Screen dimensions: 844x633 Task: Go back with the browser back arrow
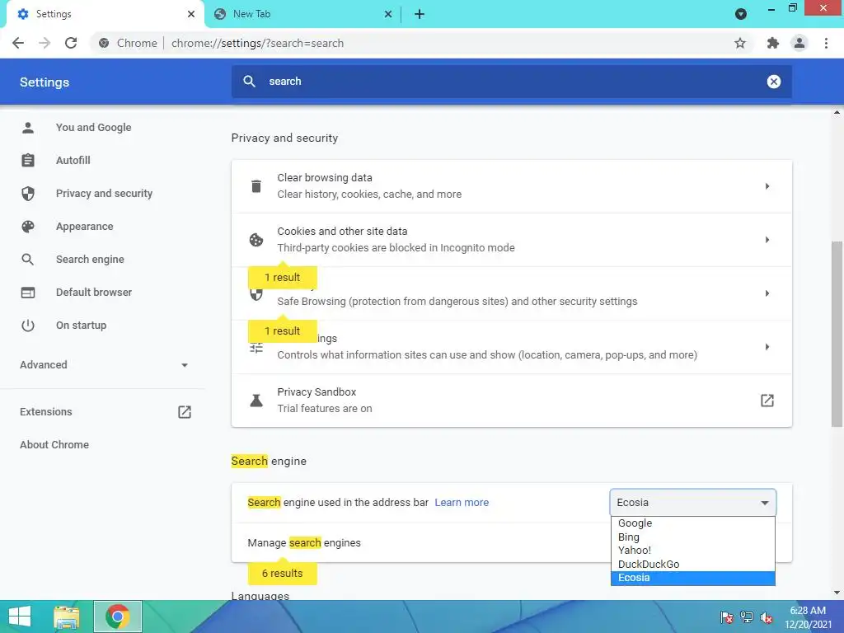[x=18, y=43]
